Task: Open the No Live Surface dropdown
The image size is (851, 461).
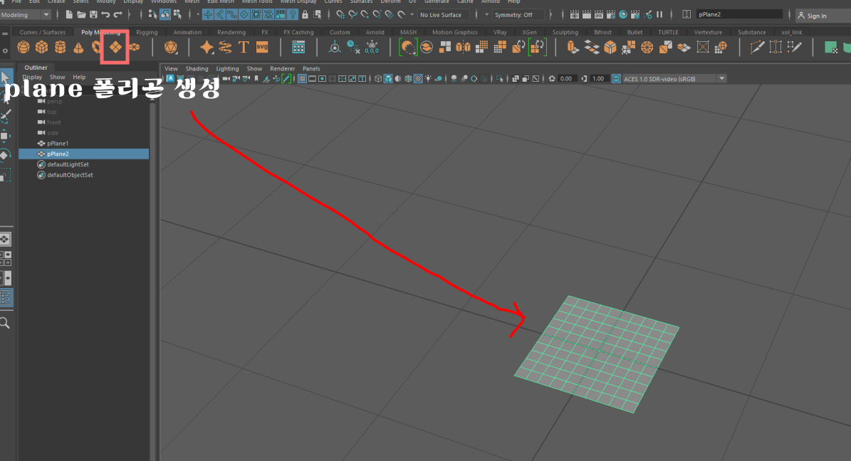Action: pos(444,15)
